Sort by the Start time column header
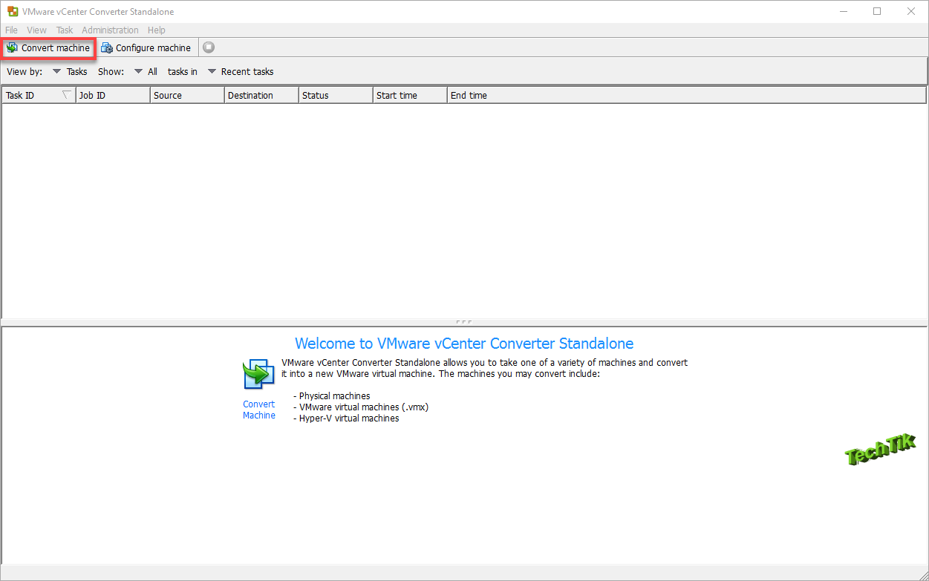This screenshot has width=929, height=581. [x=408, y=95]
